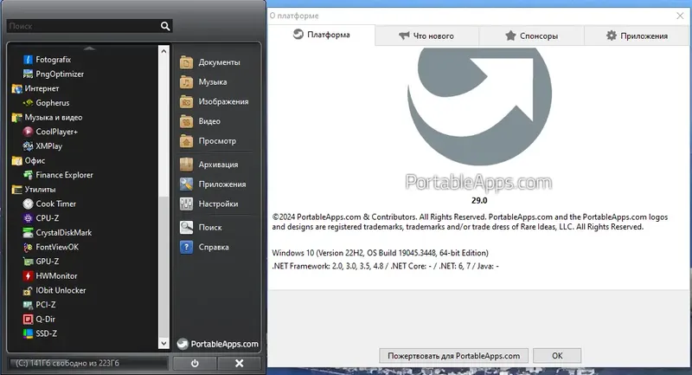This screenshot has height=375, width=692.
Task: Click the large PortableApps.com logo image
Action: (479, 120)
